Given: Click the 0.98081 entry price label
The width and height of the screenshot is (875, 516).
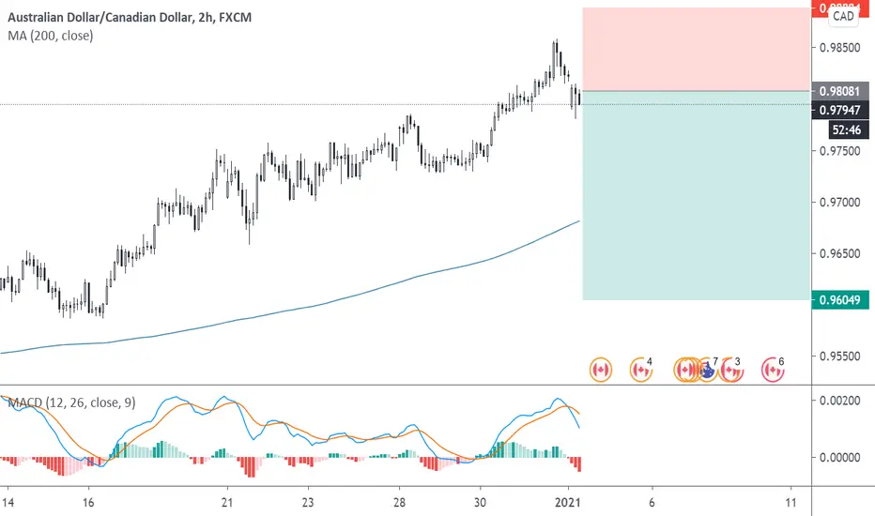Looking at the screenshot, I should click(840, 91).
